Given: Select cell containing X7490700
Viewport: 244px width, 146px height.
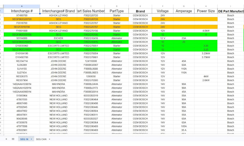Looking at the screenshot, I should coord(22,15).
